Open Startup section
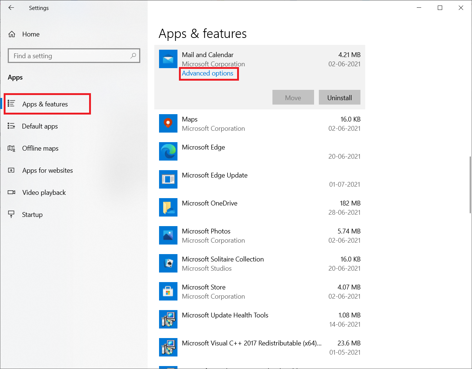The width and height of the screenshot is (472, 369). coord(32,215)
